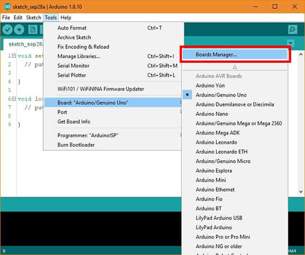The image size is (305, 255).
Task: Open the File menu
Action: tap(6, 18)
